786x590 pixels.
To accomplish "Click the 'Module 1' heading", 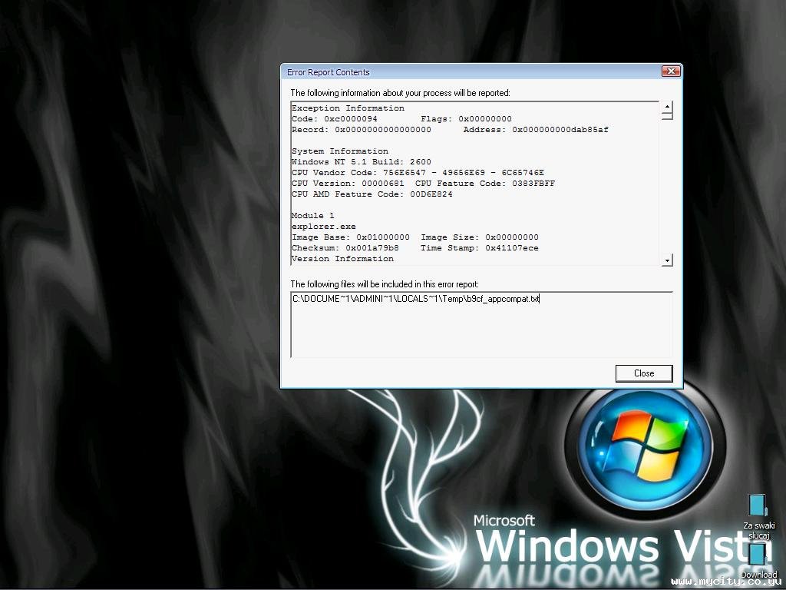I will 312,216.
